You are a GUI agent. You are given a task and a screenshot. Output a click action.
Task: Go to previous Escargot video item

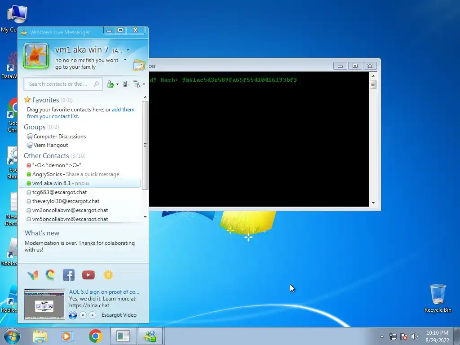83,315
